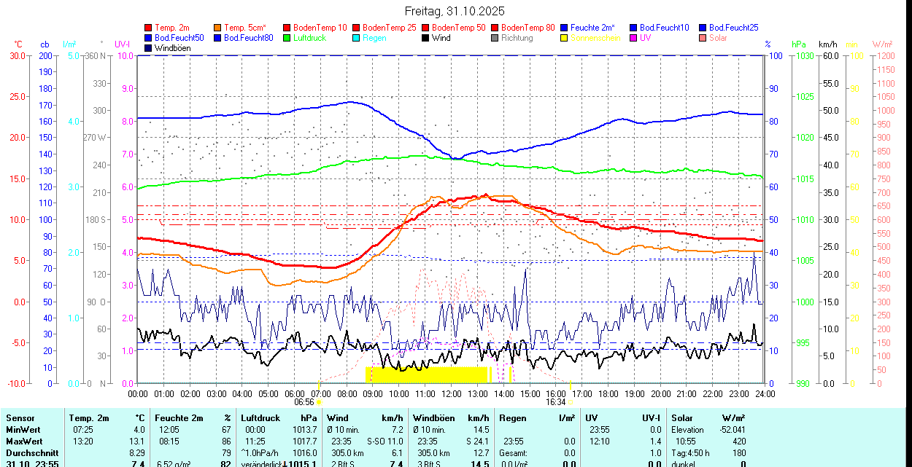Click the Temp. 2m table column header
This screenshot has width=912, height=467.
pyautogui.click(x=89, y=418)
